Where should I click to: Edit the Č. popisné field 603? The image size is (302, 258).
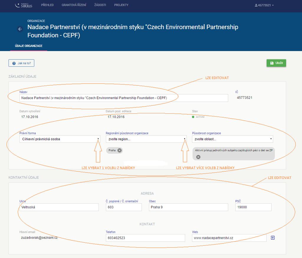click(124, 207)
